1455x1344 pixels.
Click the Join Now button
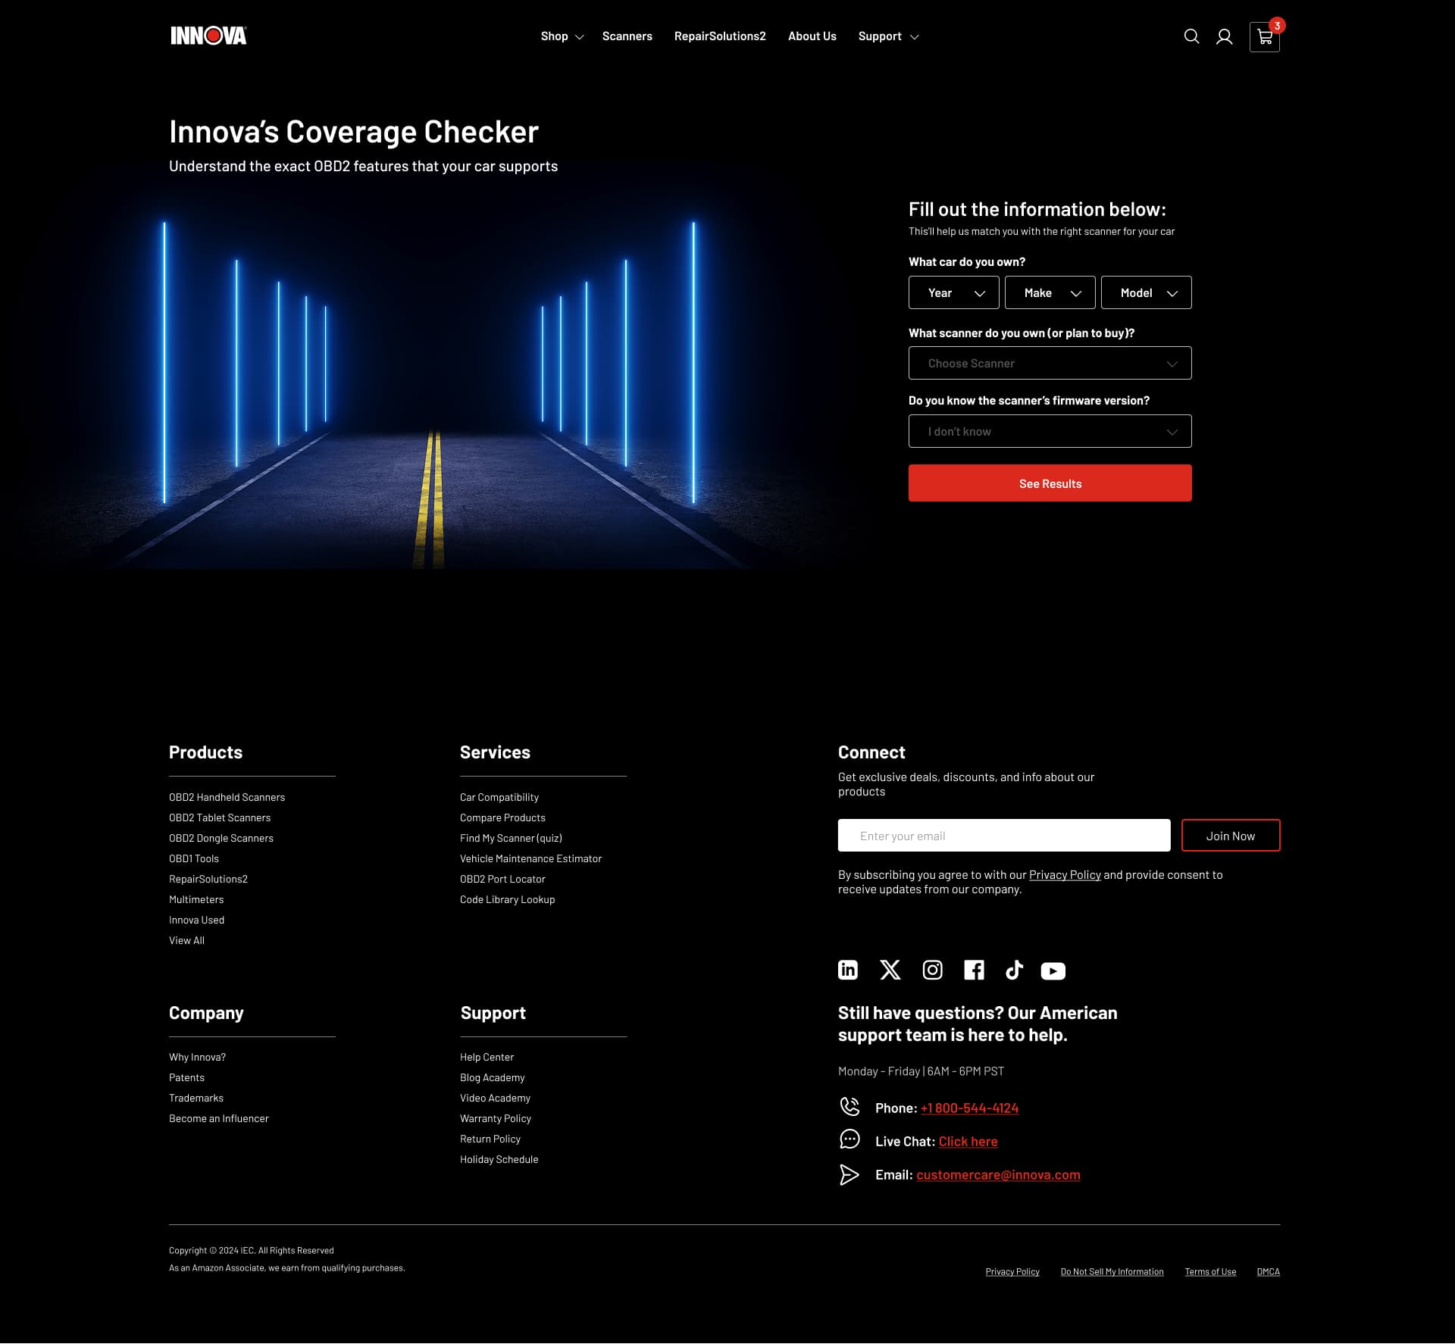[1231, 836]
